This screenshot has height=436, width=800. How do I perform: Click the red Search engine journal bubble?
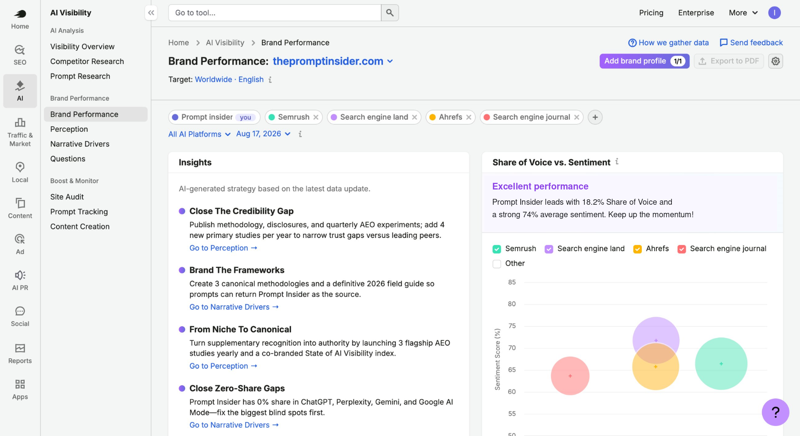pyautogui.click(x=570, y=376)
